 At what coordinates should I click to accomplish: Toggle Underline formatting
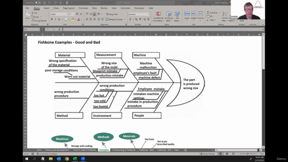pos(59,19)
